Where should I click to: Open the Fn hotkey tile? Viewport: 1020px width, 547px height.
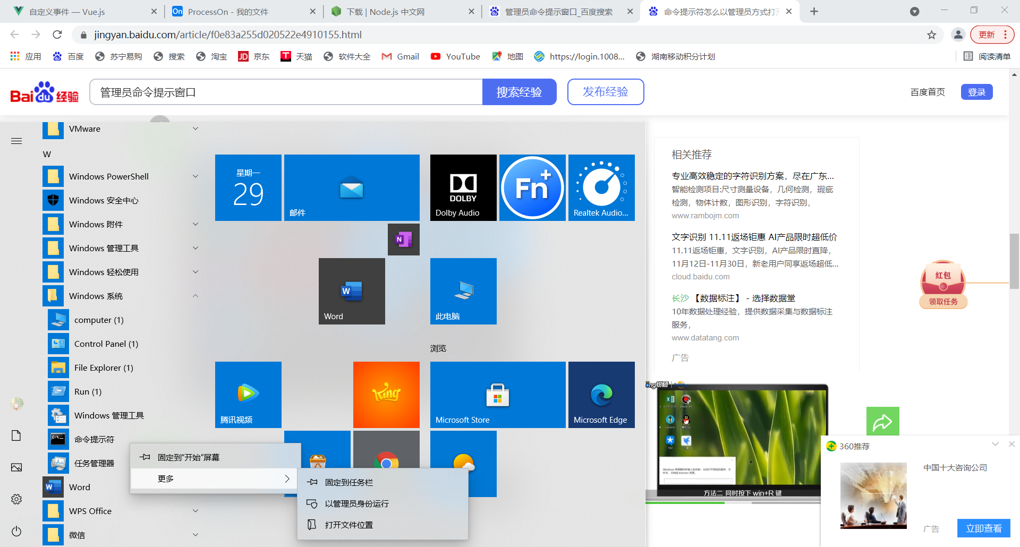pos(532,187)
